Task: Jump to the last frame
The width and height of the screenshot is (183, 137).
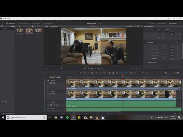Action: 99,68
